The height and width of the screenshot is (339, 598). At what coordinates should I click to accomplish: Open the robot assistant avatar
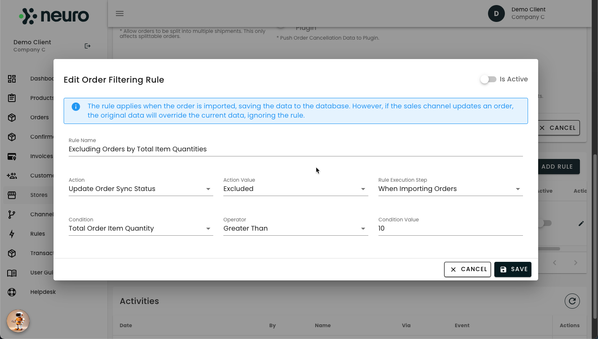(x=18, y=321)
